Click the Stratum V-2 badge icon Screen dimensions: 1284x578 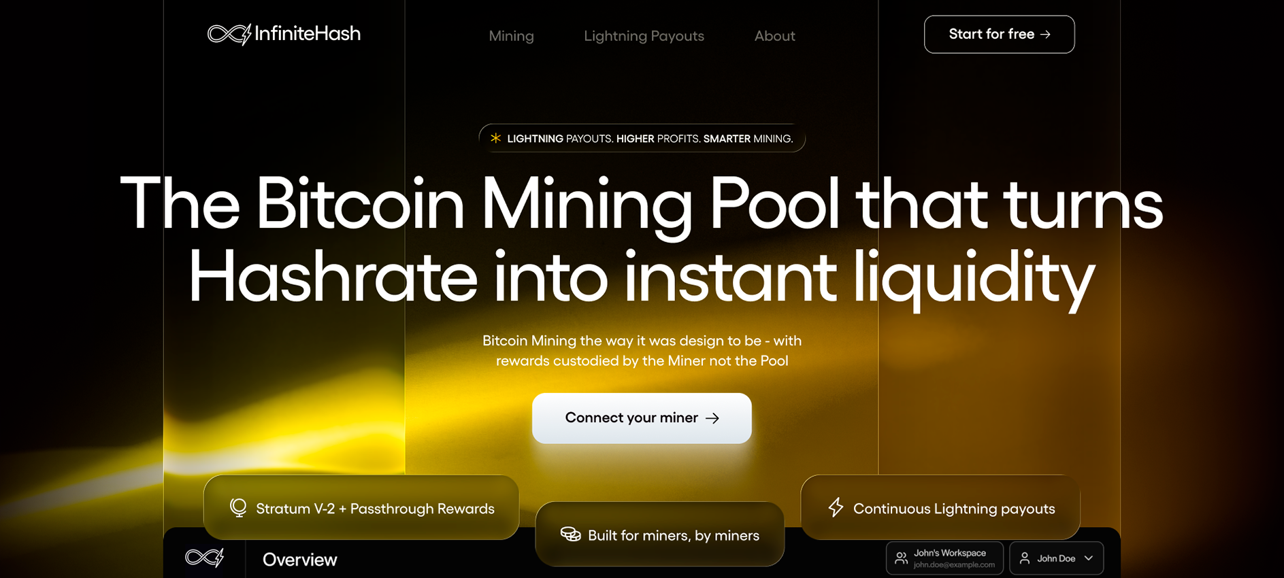238,508
